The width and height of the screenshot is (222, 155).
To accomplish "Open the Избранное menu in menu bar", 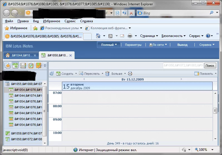I will [x=51, y=21].
